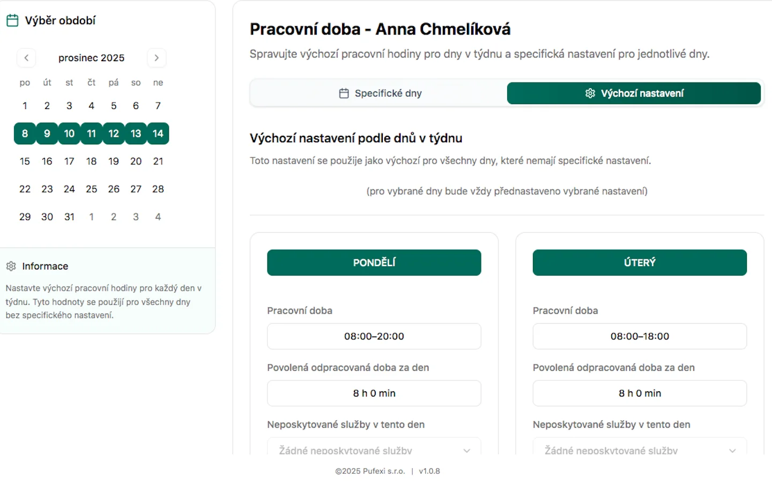Open the Neposkytované služby dropdown for Úterý
The width and height of the screenshot is (772, 483).
tap(639, 450)
